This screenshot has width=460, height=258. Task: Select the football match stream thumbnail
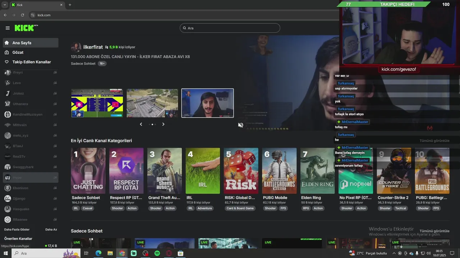(97, 103)
